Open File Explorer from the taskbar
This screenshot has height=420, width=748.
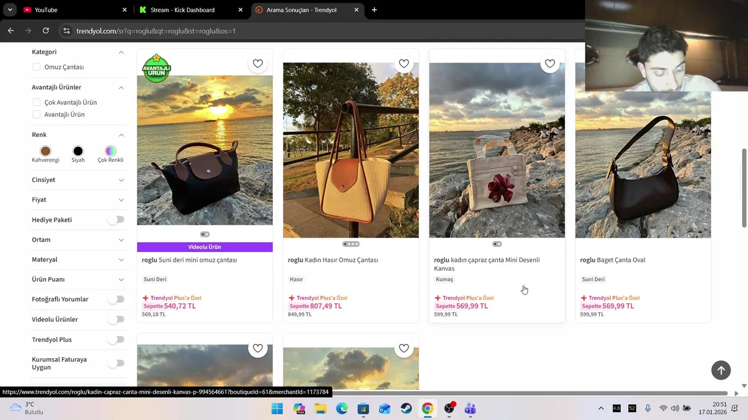[x=321, y=408]
